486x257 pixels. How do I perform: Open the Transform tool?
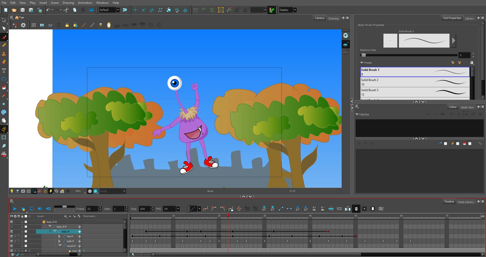[x=4, y=29]
